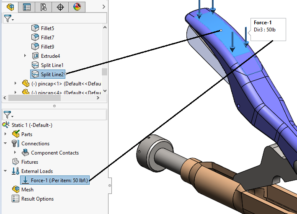Click the feature tree scroll down arrow
Image resolution: width=297 pixels, height=214 pixels.
[x=105, y=91]
